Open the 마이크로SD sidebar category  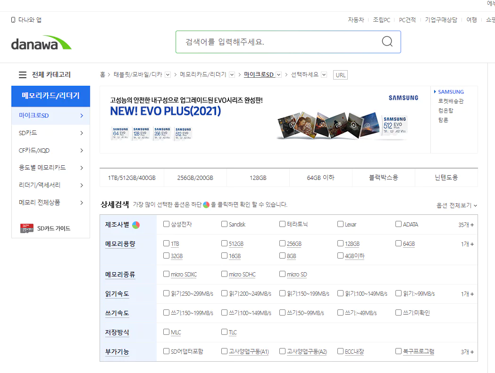coord(51,115)
